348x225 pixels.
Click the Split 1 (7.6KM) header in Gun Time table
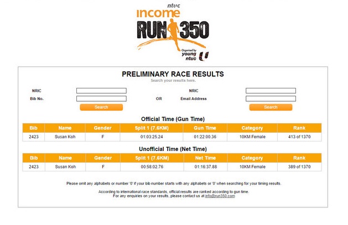coord(152,128)
